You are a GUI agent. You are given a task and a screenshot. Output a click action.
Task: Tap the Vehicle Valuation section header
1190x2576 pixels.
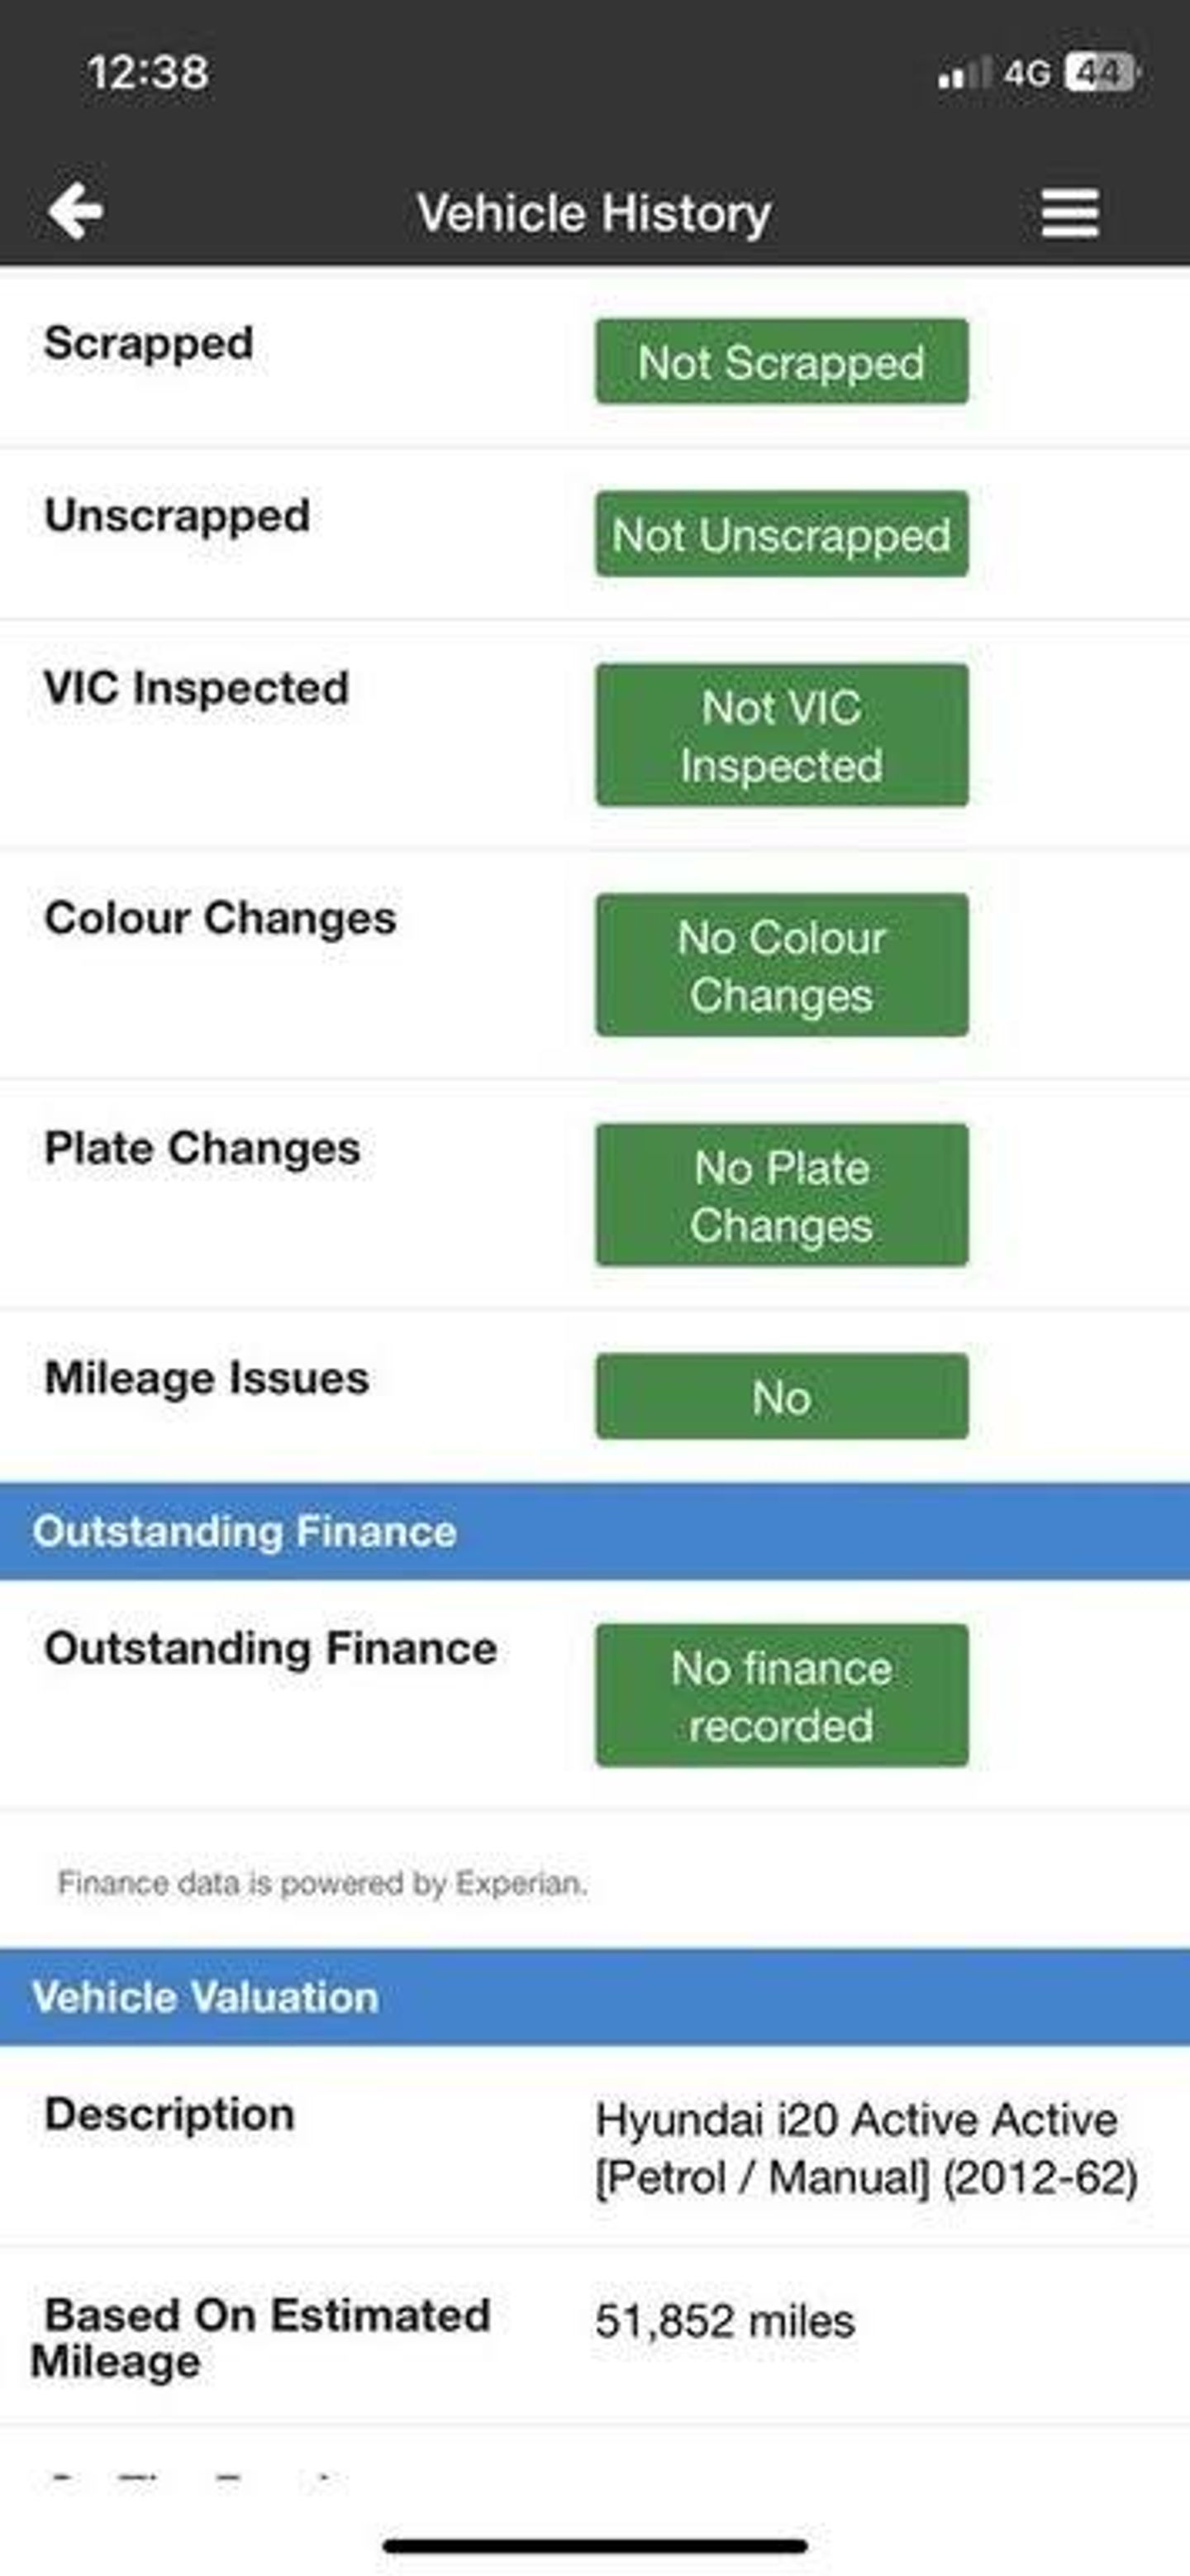[206, 1997]
